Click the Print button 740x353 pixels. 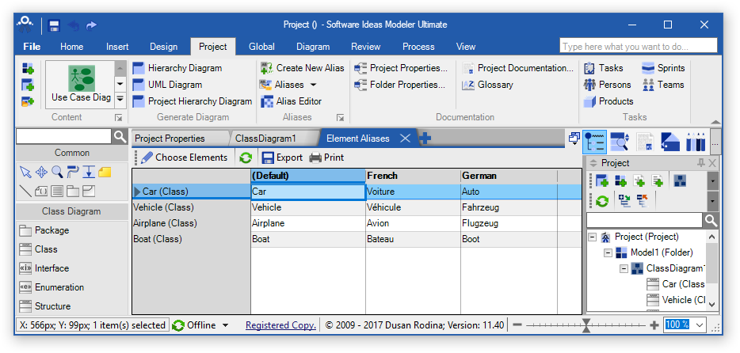coord(326,158)
